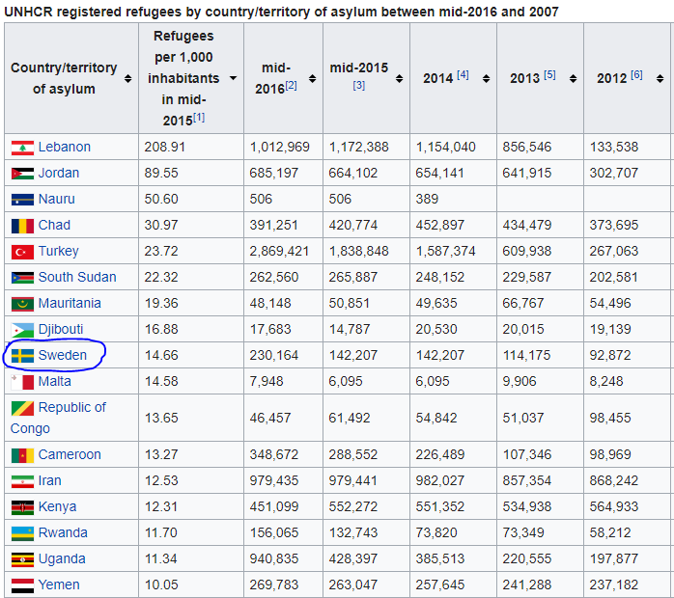Screen dimensions: 674x598
Task: Go to the Uganda article link
Action: click(x=62, y=558)
